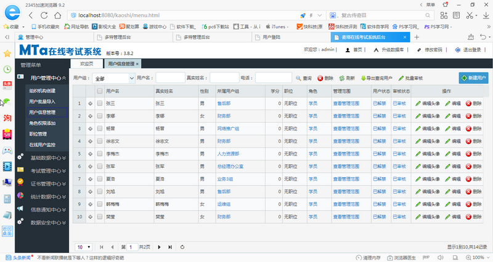Click the green refresh icon in toolbar
Viewport: 493px width, 262px height.
[x=342, y=78]
